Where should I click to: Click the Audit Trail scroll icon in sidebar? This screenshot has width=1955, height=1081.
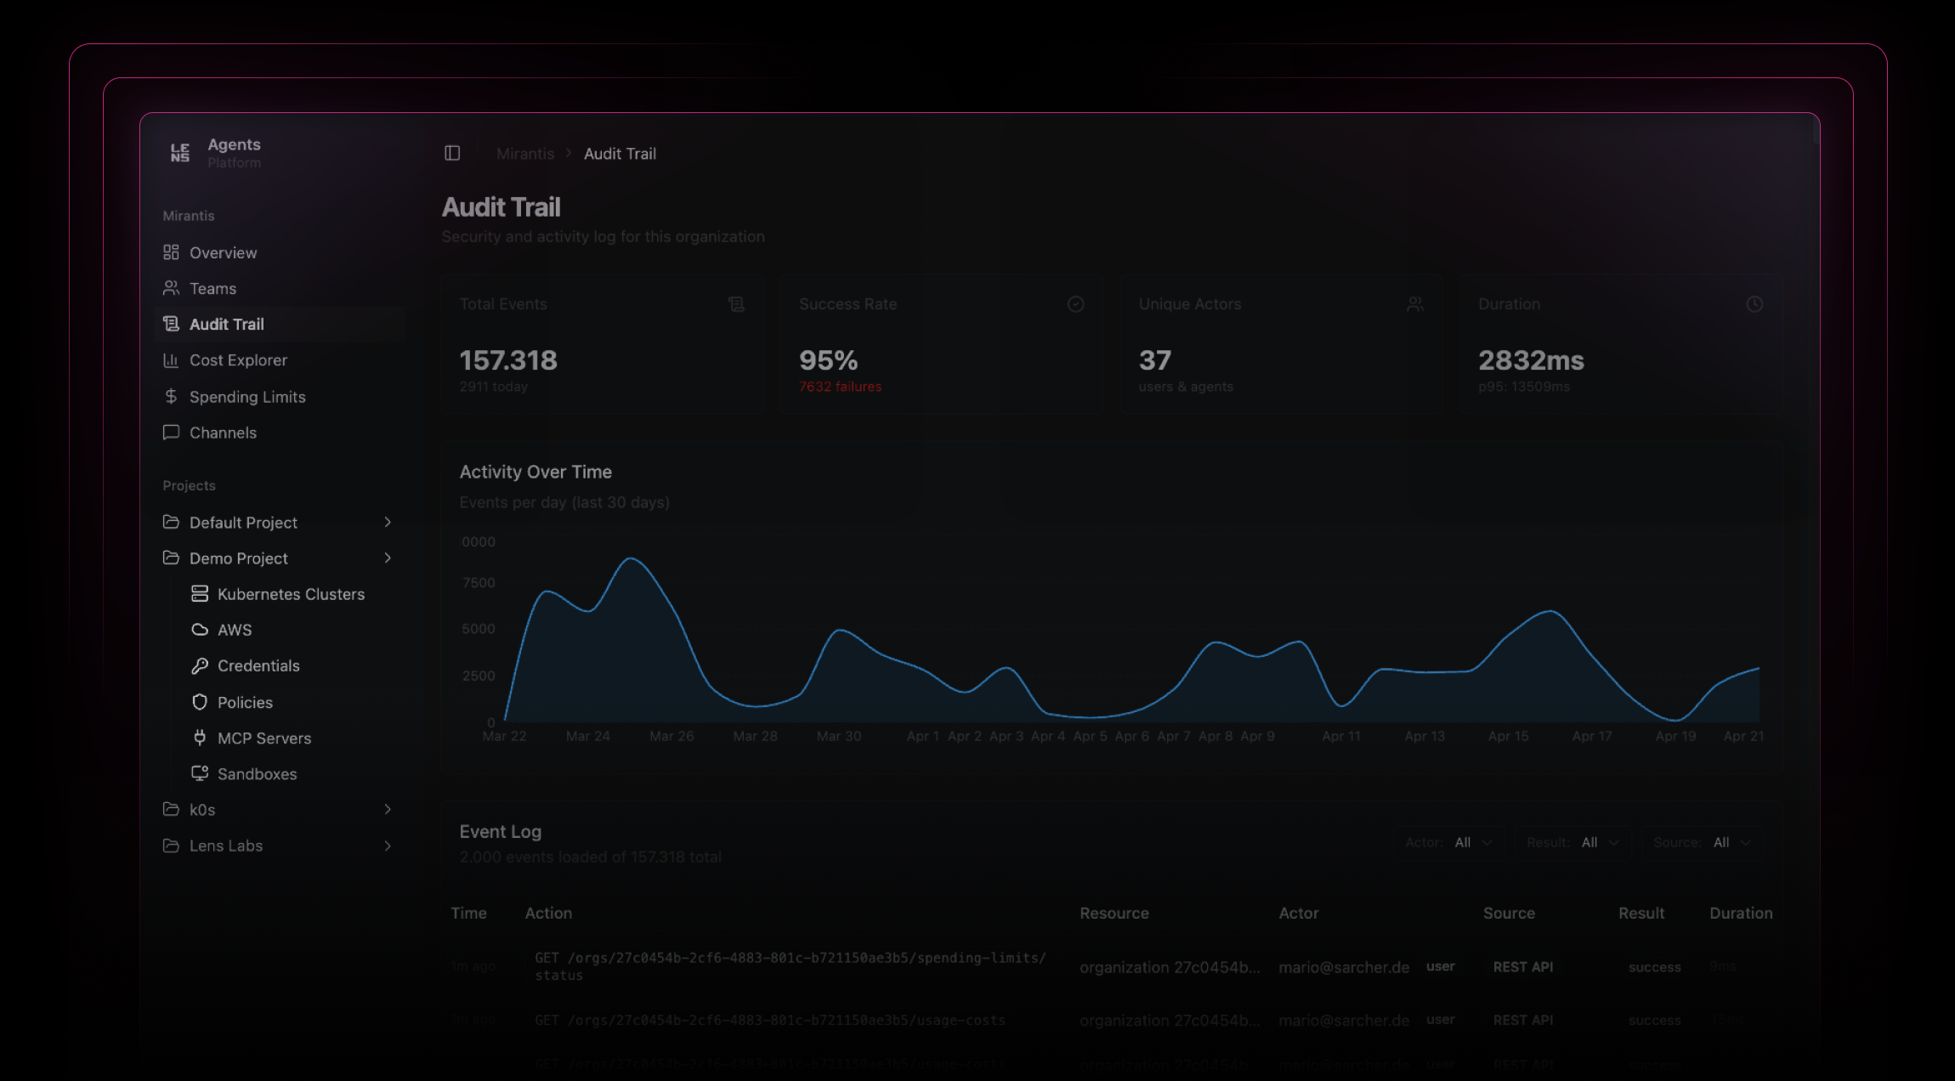pos(171,324)
